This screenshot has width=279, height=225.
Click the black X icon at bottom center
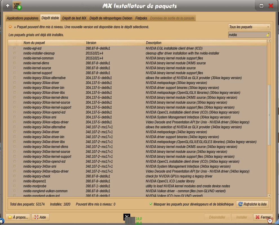[127, 216]
